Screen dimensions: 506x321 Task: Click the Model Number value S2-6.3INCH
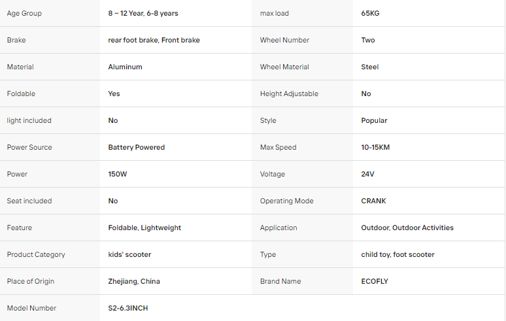tap(127, 308)
